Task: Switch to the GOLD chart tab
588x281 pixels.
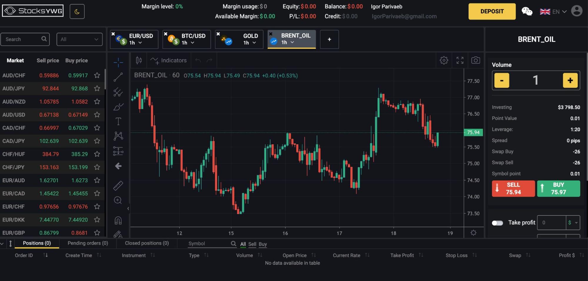Action: pos(239,39)
